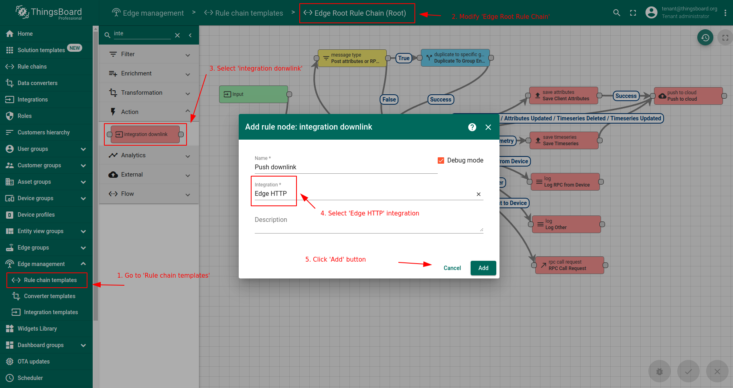Focus the node search field

point(142,34)
